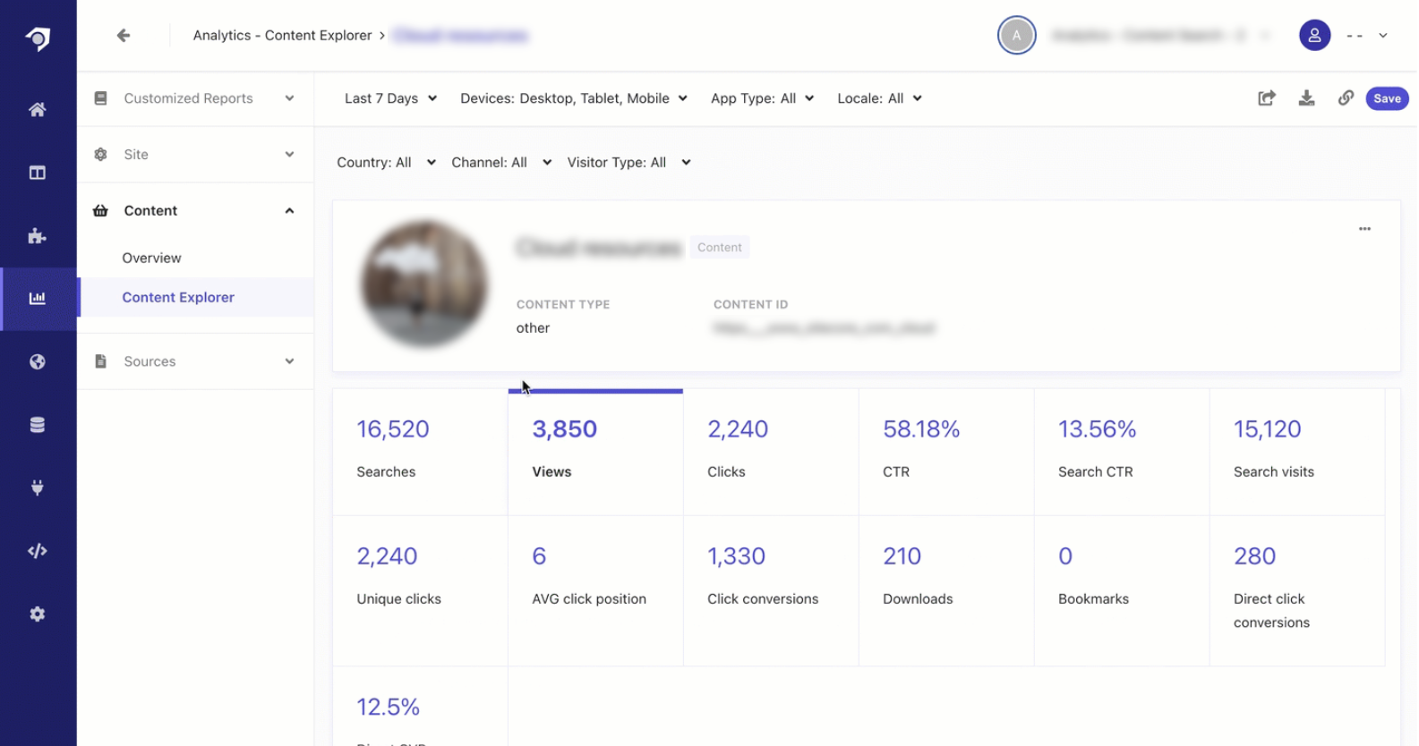This screenshot has width=1419, height=746.
Task: Select the Search visits metric tile
Action: click(1297, 452)
